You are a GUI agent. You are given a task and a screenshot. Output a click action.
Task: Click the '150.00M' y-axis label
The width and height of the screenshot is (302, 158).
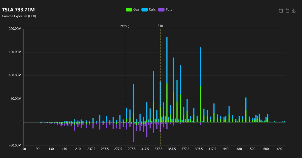(15, 52)
